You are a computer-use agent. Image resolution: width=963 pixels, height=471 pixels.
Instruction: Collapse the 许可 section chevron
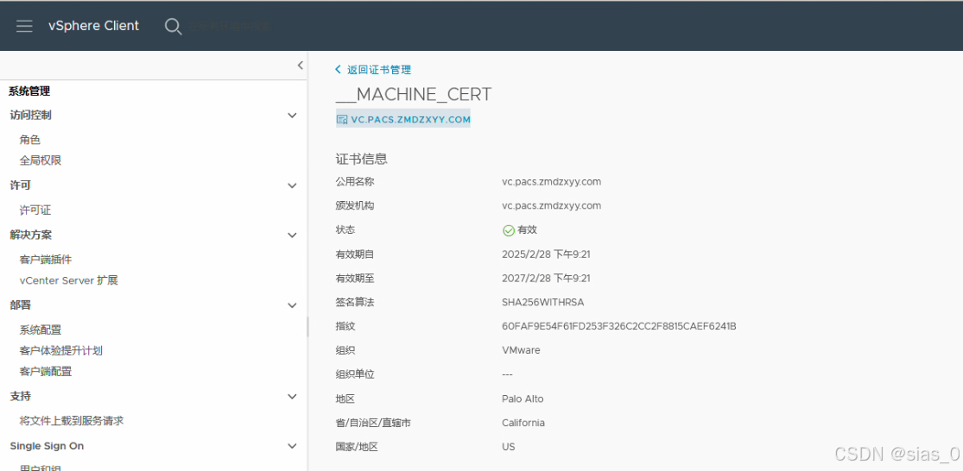(x=292, y=185)
